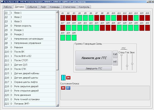Viewport: 154px width, 110px height.
Task: Click the Д17 red sensor indicator
Action: click(x=63, y=28)
